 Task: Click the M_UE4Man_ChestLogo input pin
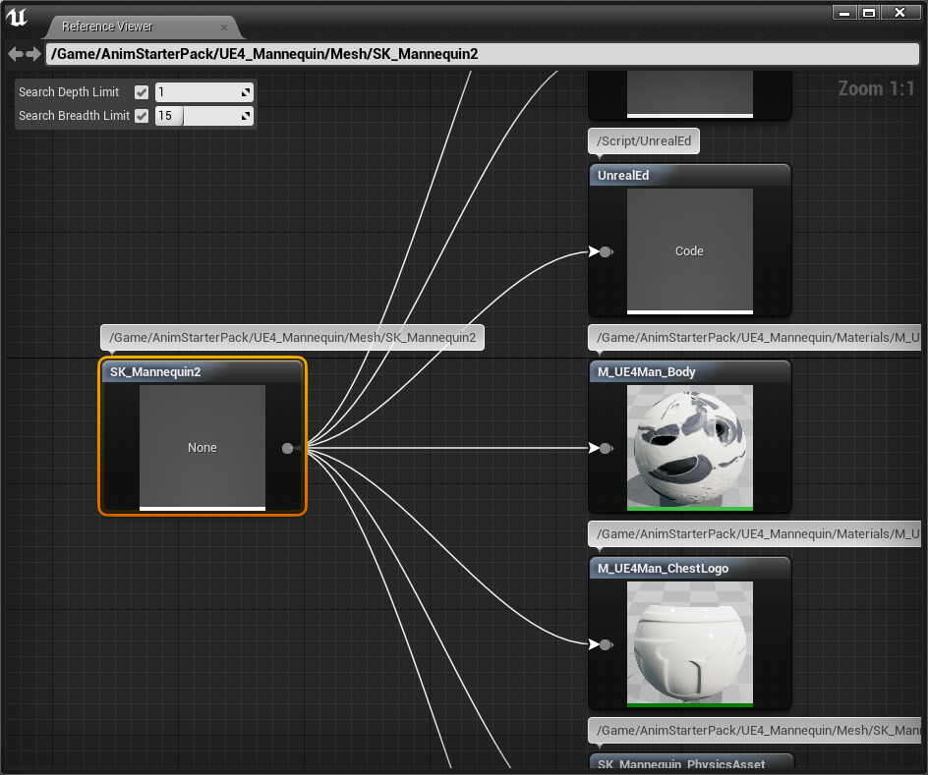click(605, 644)
